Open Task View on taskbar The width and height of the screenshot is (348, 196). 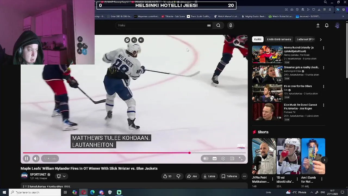(x=65, y=192)
